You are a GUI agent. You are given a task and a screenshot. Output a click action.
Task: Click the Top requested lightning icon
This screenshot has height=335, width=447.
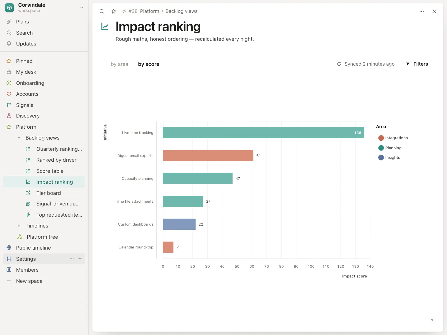28,215
